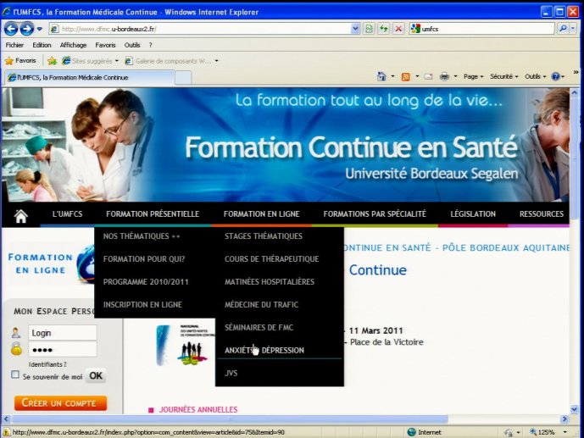The height and width of the screenshot is (438, 584).
Task: Open the Fichier menu
Action: coord(14,45)
